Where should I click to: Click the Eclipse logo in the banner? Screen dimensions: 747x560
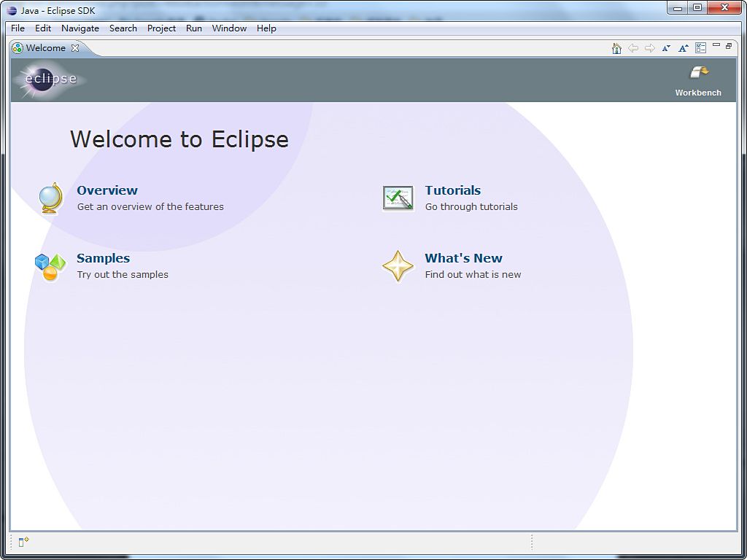click(50, 79)
